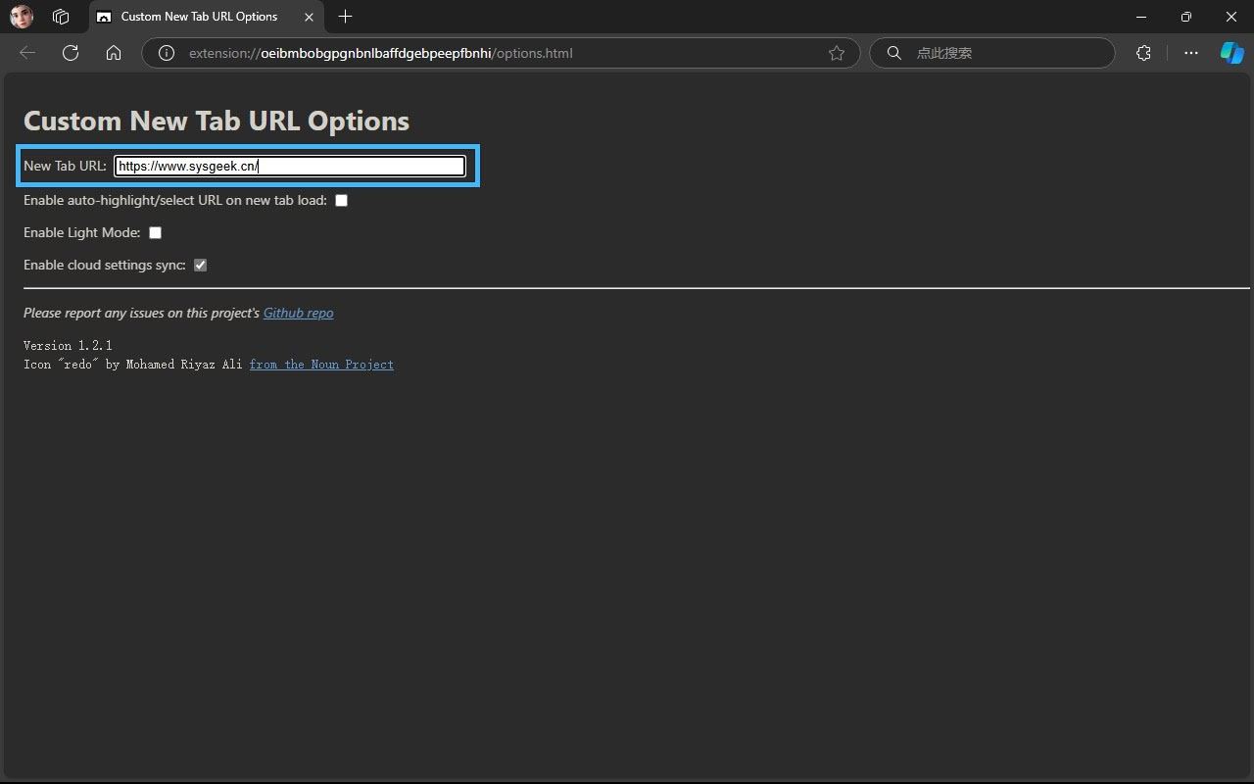
Task: Click the Icon redo by Mohamed Riyaz Ali text
Action: (133, 365)
